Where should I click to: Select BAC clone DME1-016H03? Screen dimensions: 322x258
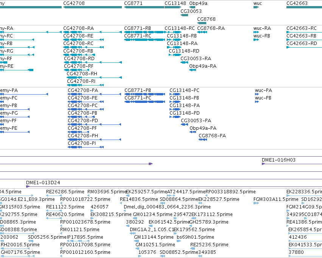click(x=292, y=164)
